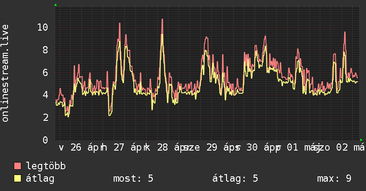Click the y-axis label 10
366x191 pixels.
[43, 28]
